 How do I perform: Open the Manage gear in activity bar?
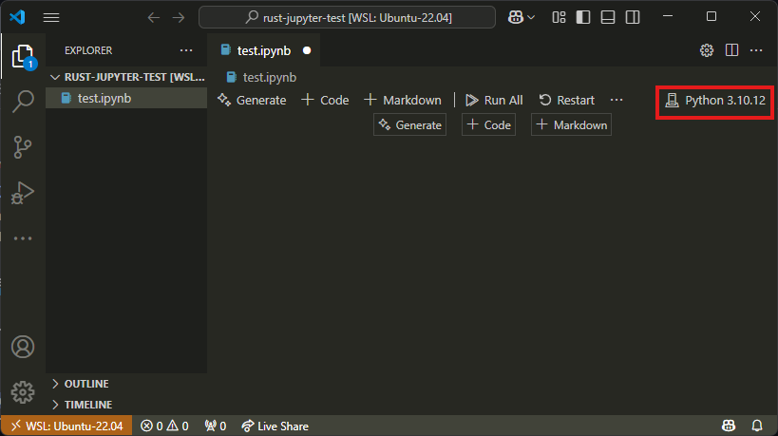point(23,392)
